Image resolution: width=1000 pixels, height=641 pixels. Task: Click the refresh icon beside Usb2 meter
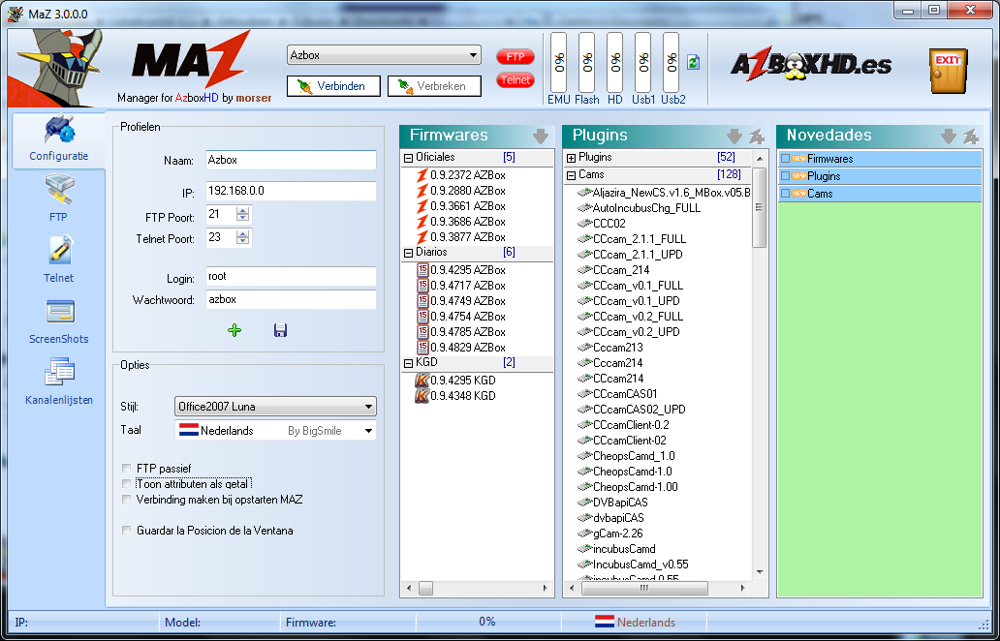tap(693, 62)
